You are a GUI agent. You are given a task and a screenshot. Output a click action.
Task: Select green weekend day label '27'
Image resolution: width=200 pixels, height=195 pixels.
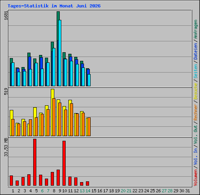[x=164, y=191]
